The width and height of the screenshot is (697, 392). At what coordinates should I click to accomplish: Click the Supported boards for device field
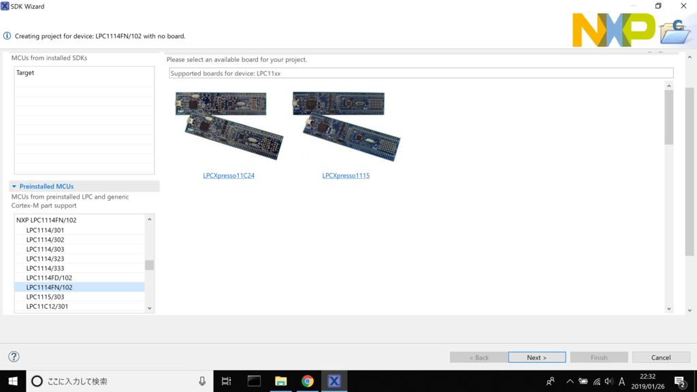point(421,73)
